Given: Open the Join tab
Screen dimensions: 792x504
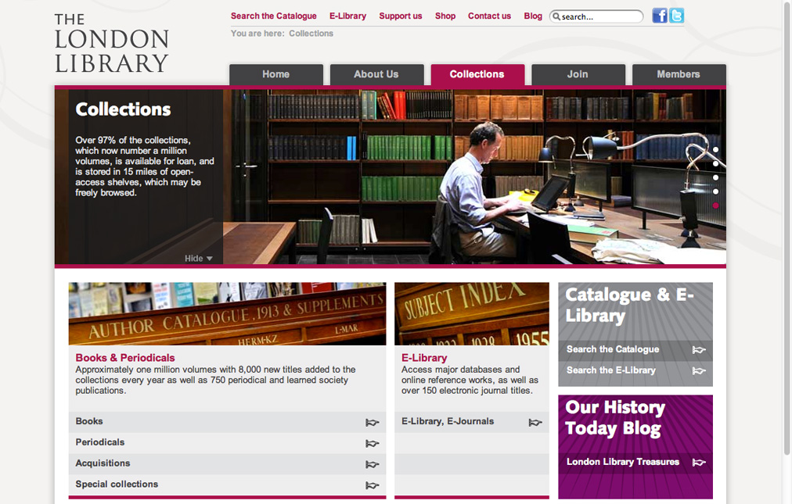Looking at the screenshot, I should tap(578, 75).
